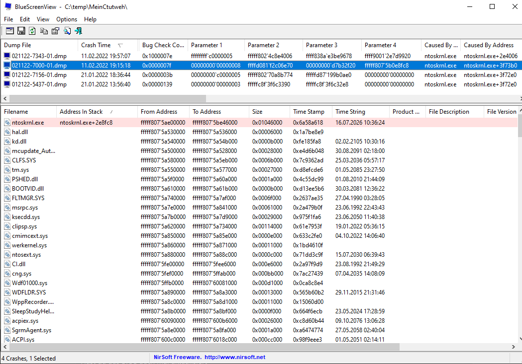This screenshot has height=364, width=522.
Task: Click the file icon beside ksecdd.sys
Action: 7,217
